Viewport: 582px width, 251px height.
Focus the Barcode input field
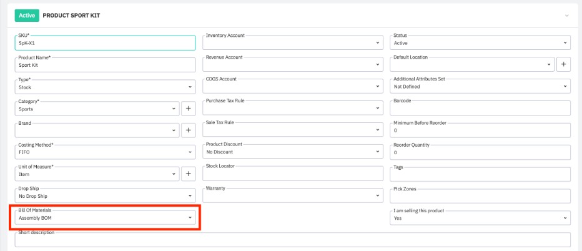[480, 109]
